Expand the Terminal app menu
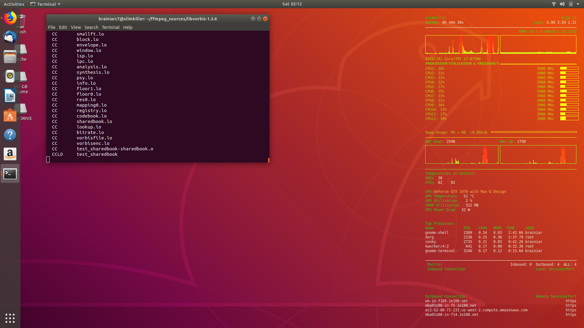The image size is (584, 328). click(46, 4)
